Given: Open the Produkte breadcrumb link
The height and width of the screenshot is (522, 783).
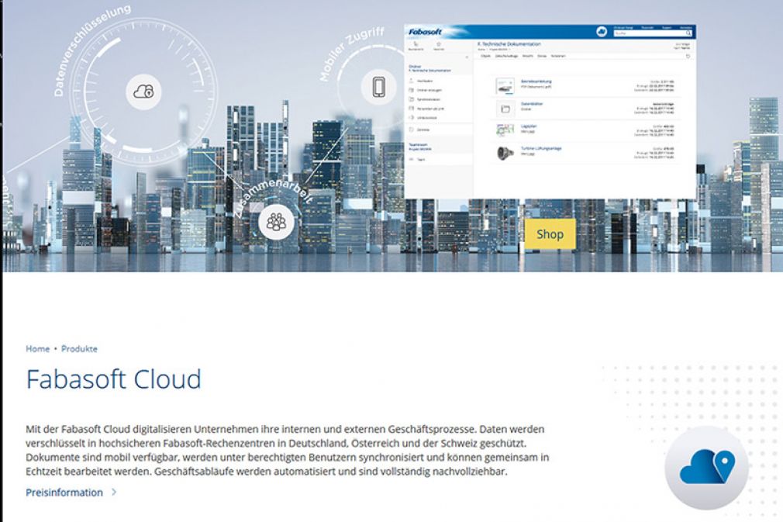Looking at the screenshot, I should click(79, 349).
